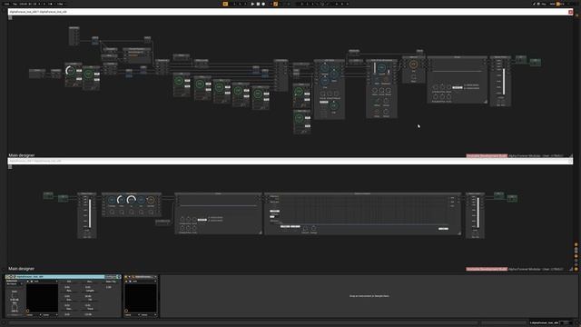Click the orange knob in upper patch
Screen dimensions: 581x327
[414, 64]
